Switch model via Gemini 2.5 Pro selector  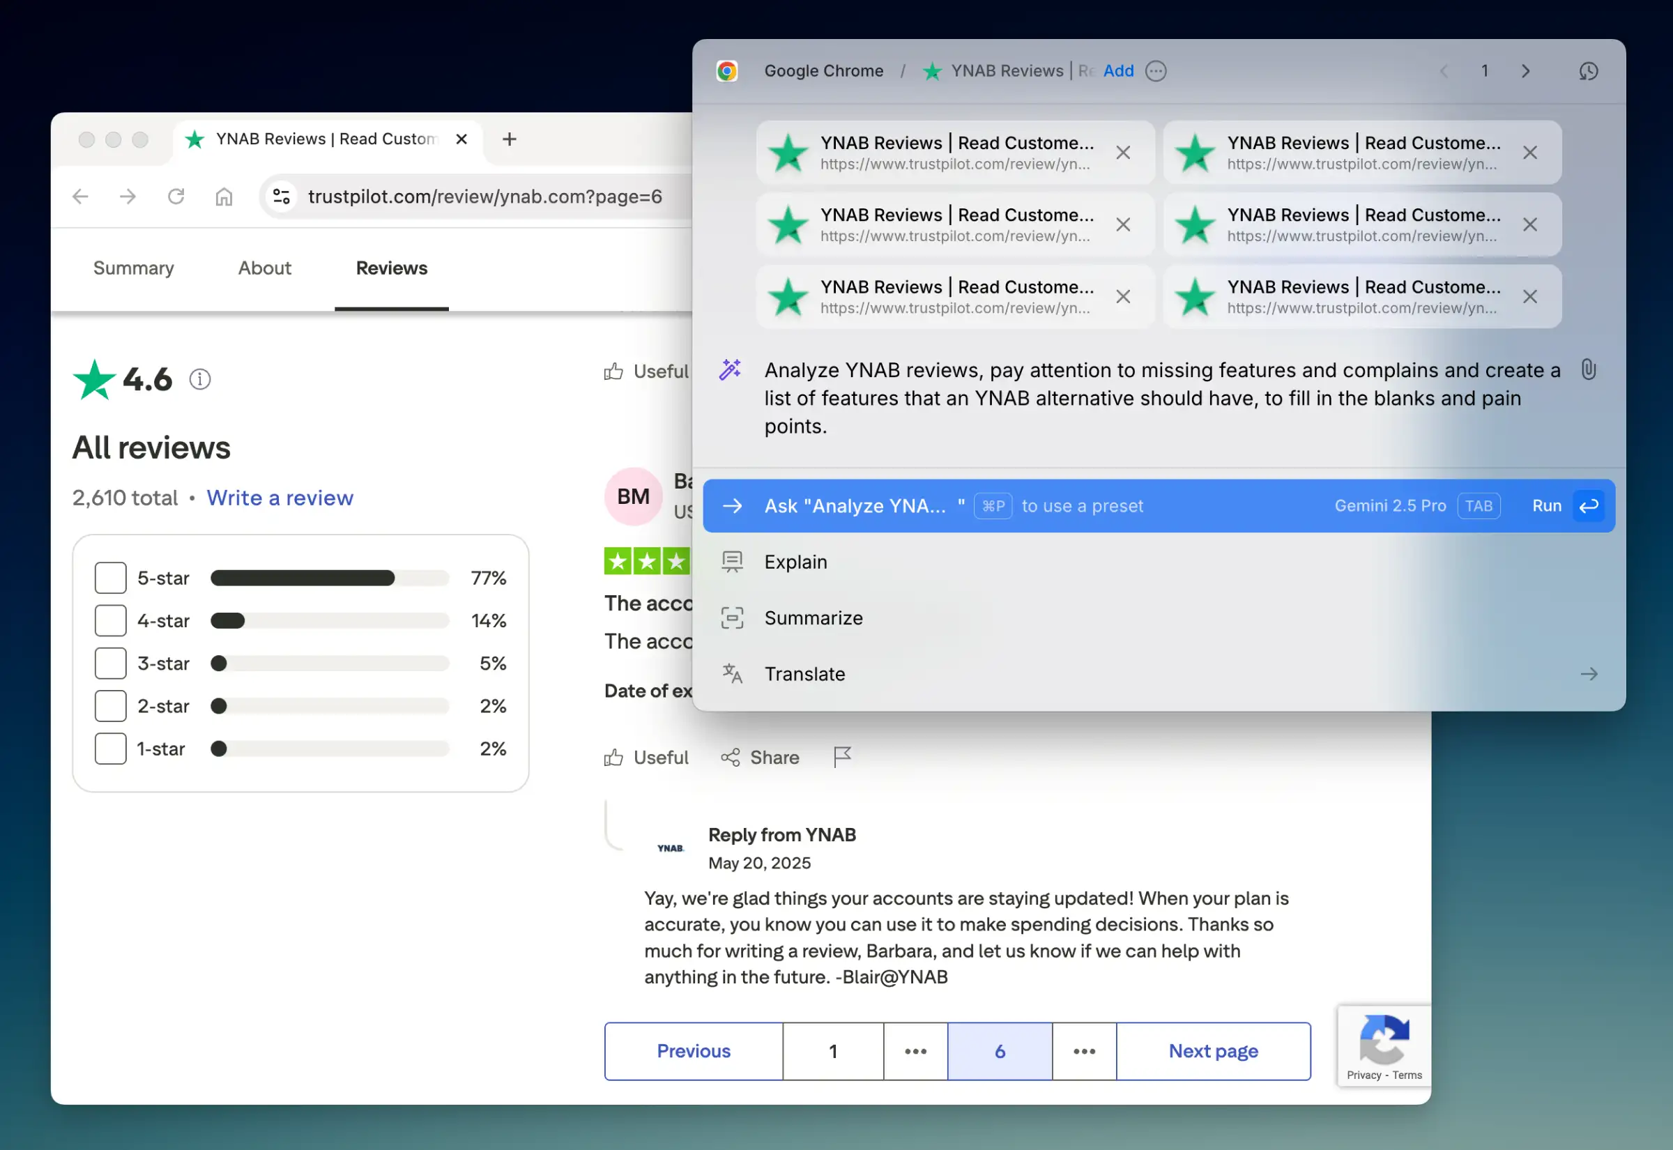1390,506
